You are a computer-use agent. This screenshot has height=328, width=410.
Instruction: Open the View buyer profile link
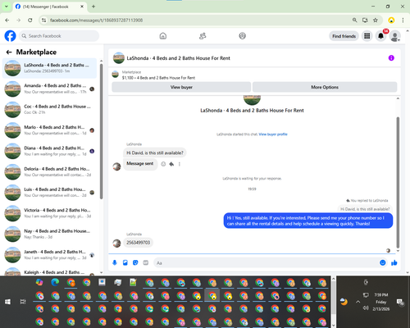point(273,134)
